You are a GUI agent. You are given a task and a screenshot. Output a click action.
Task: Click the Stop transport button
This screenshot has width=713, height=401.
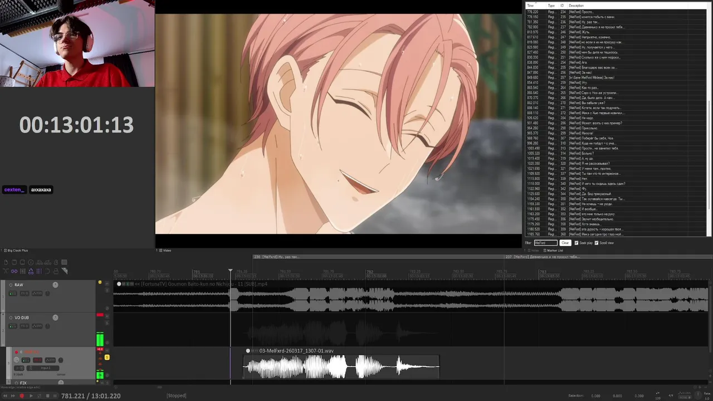(x=47, y=396)
